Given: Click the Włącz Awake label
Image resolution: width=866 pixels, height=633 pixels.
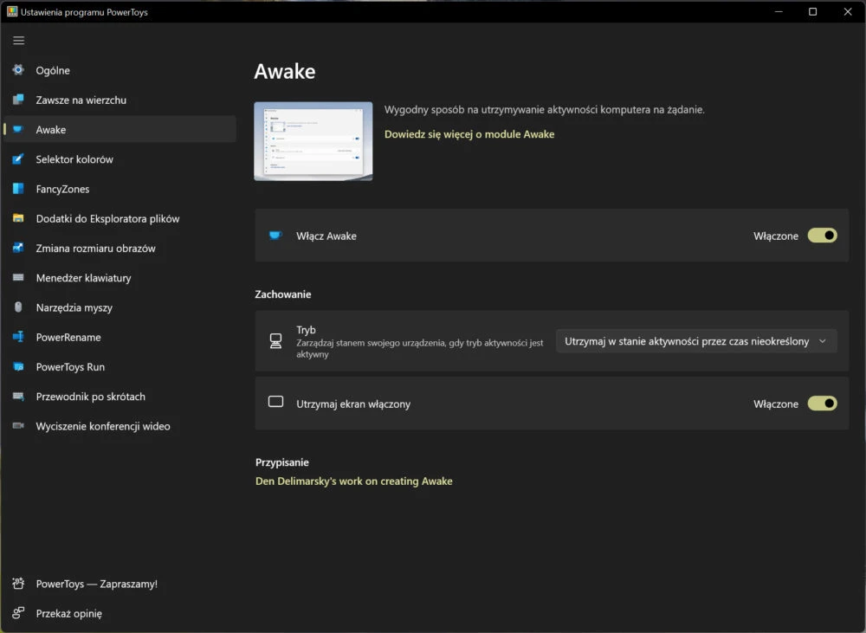Looking at the screenshot, I should [326, 236].
